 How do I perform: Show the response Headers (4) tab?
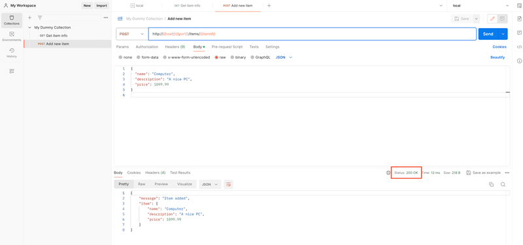[x=155, y=173]
